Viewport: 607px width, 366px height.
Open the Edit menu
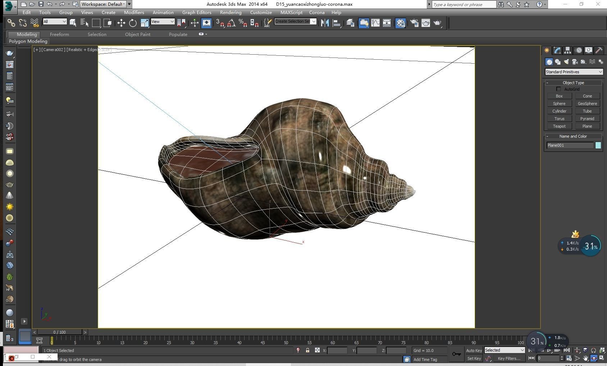click(x=27, y=12)
